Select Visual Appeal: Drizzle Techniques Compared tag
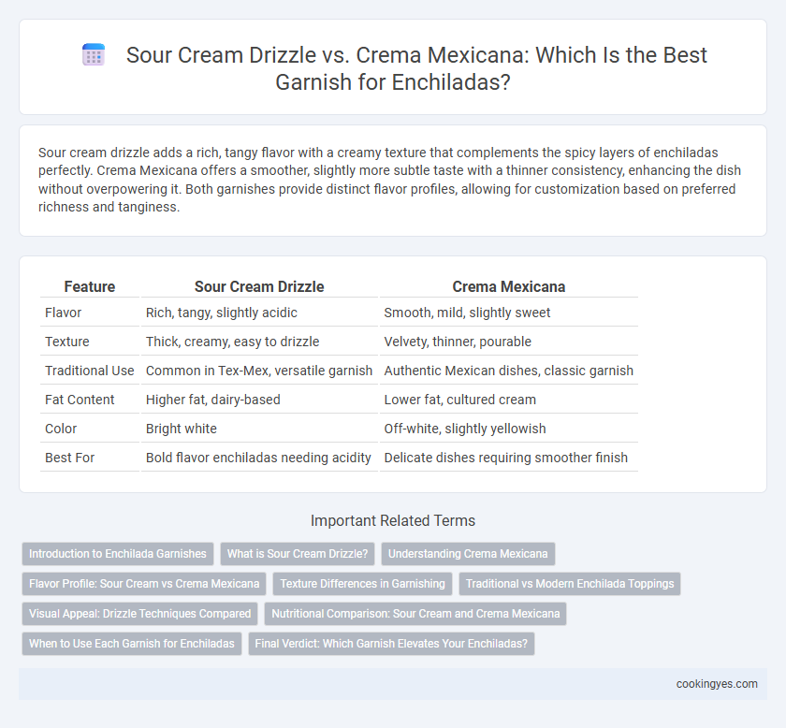The width and height of the screenshot is (786, 728). click(139, 614)
